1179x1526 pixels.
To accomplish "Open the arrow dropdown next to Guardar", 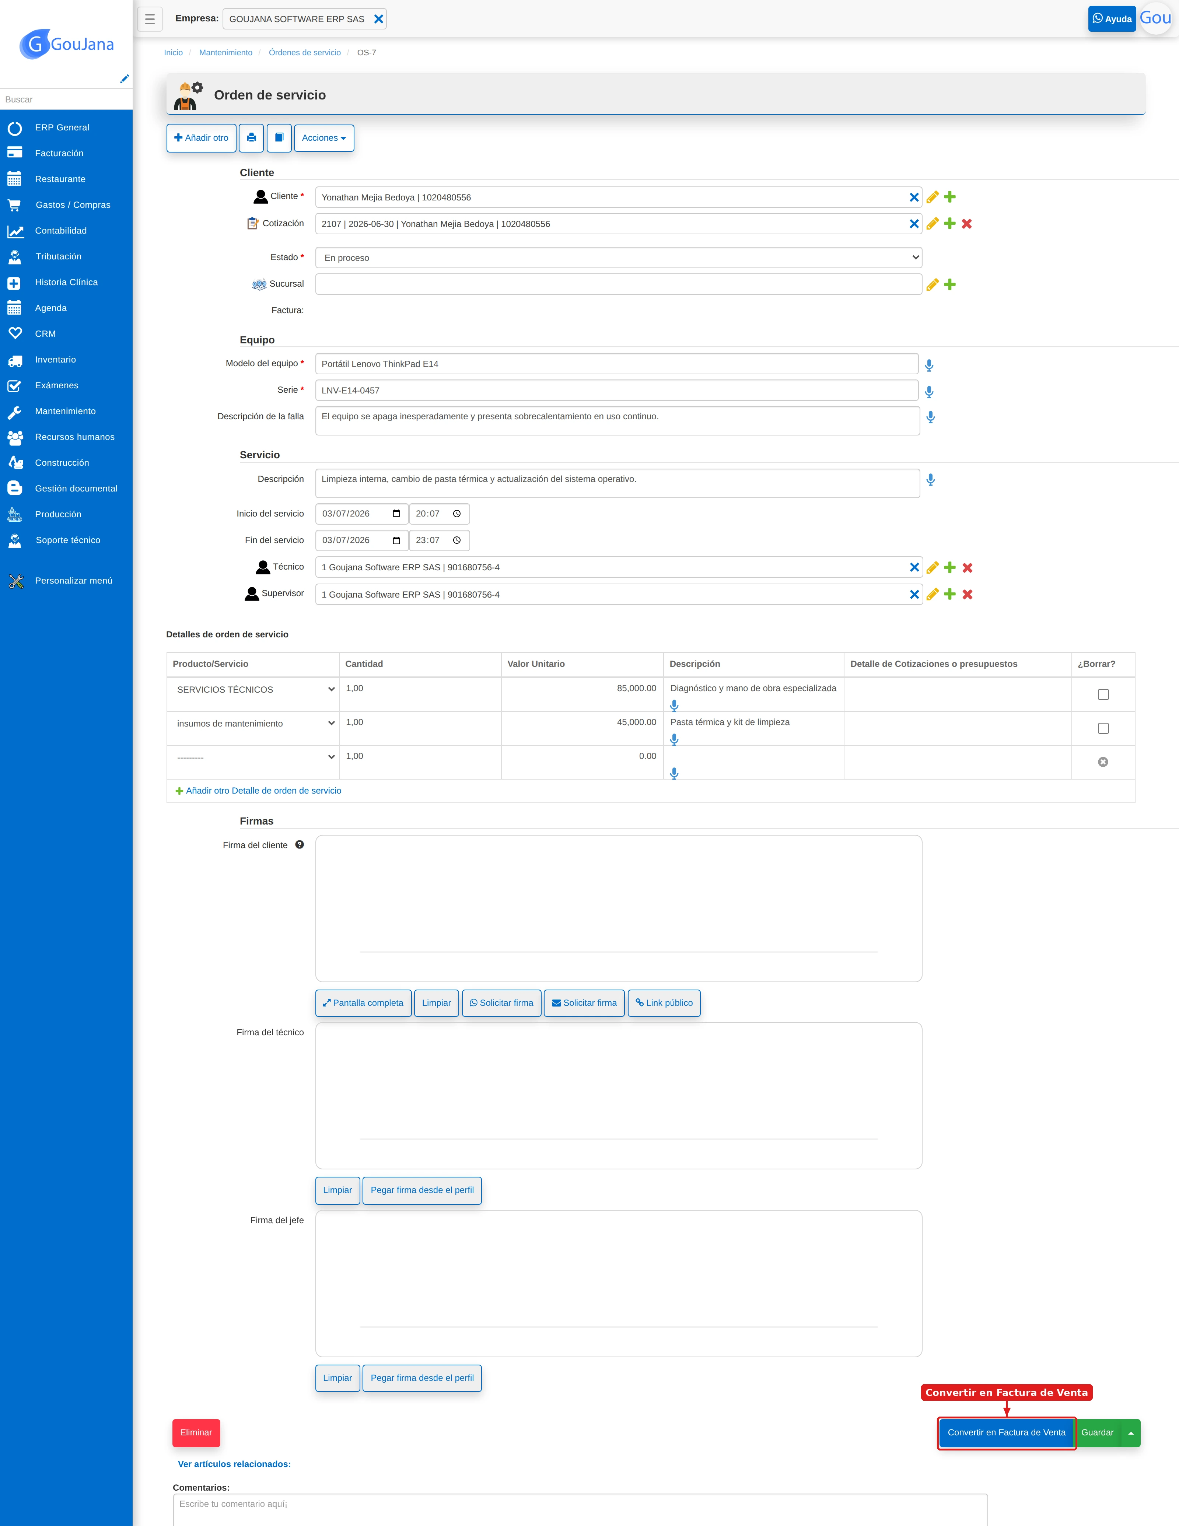I will click(1131, 1433).
